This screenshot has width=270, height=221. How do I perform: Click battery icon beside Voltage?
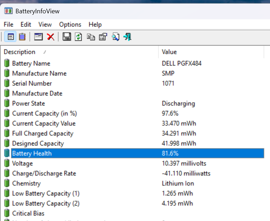pyautogui.click(x=7, y=163)
